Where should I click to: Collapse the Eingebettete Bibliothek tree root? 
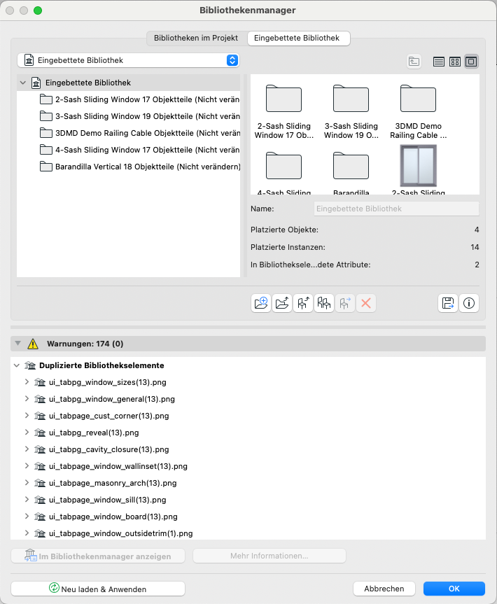click(x=23, y=83)
